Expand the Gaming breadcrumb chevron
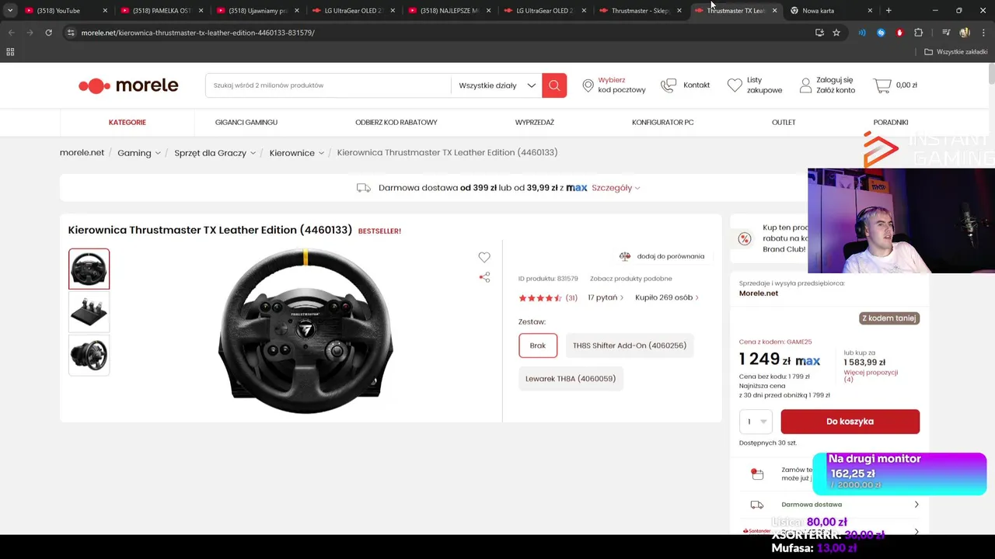The height and width of the screenshot is (559, 995). click(158, 153)
